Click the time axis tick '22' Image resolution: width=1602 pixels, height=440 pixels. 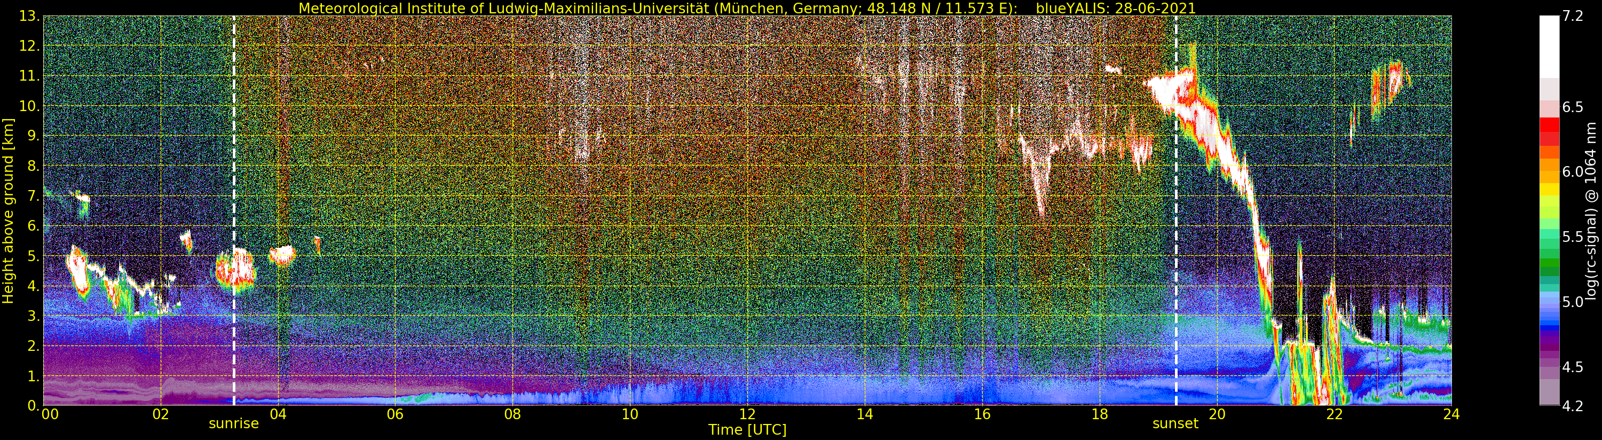coord(1334,415)
